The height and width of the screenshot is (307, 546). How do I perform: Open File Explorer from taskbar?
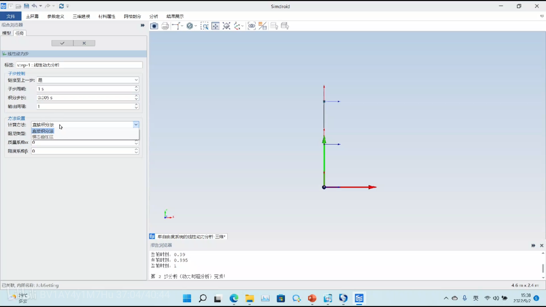(x=250, y=298)
